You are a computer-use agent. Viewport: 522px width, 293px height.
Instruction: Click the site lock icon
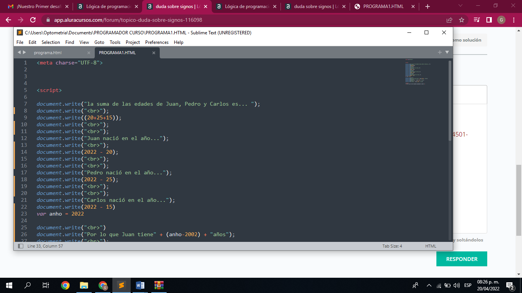[x=48, y=20]
